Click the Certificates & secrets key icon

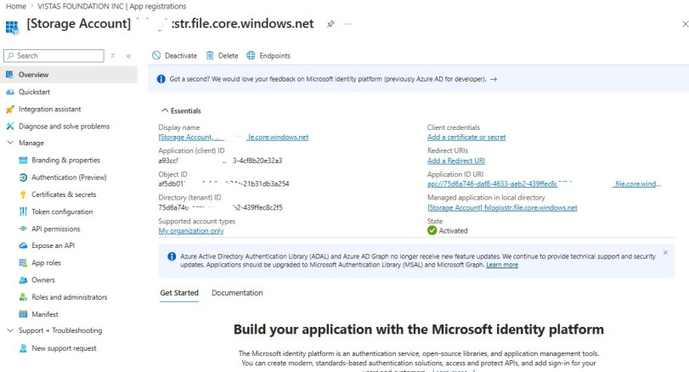(x=23, y=194)
